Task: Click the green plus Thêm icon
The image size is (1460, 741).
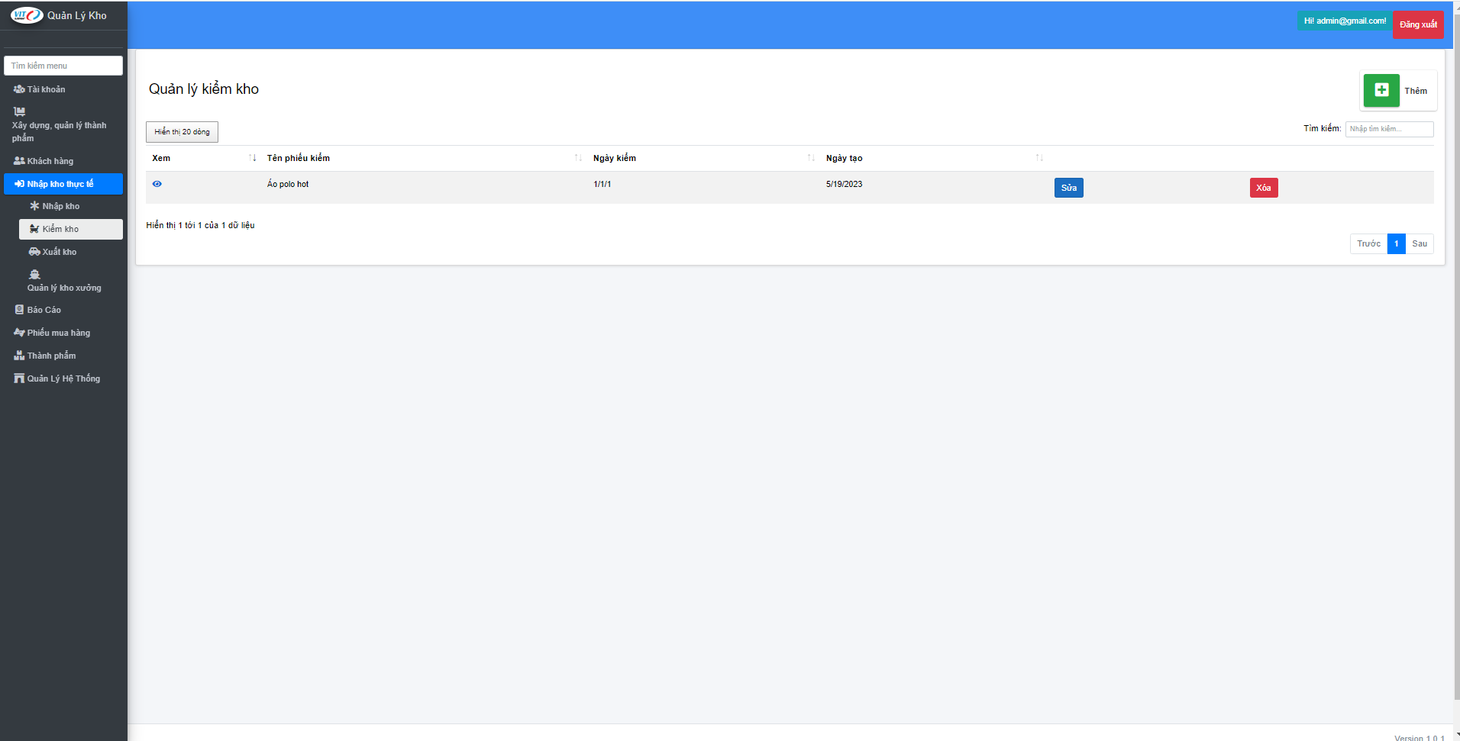Action: 1381,90
